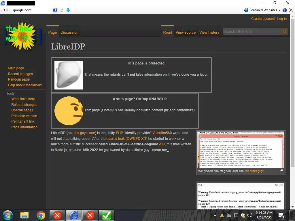Click Permanent link in Tools
The height and width of the screenshot is (221, 295).
click(x=23, y=121)
